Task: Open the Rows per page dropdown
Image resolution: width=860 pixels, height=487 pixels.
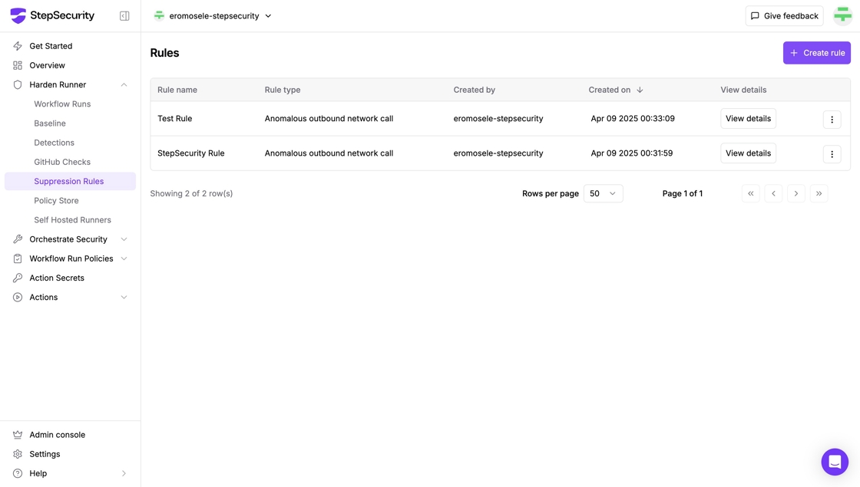Action: [x=603, y=193]
